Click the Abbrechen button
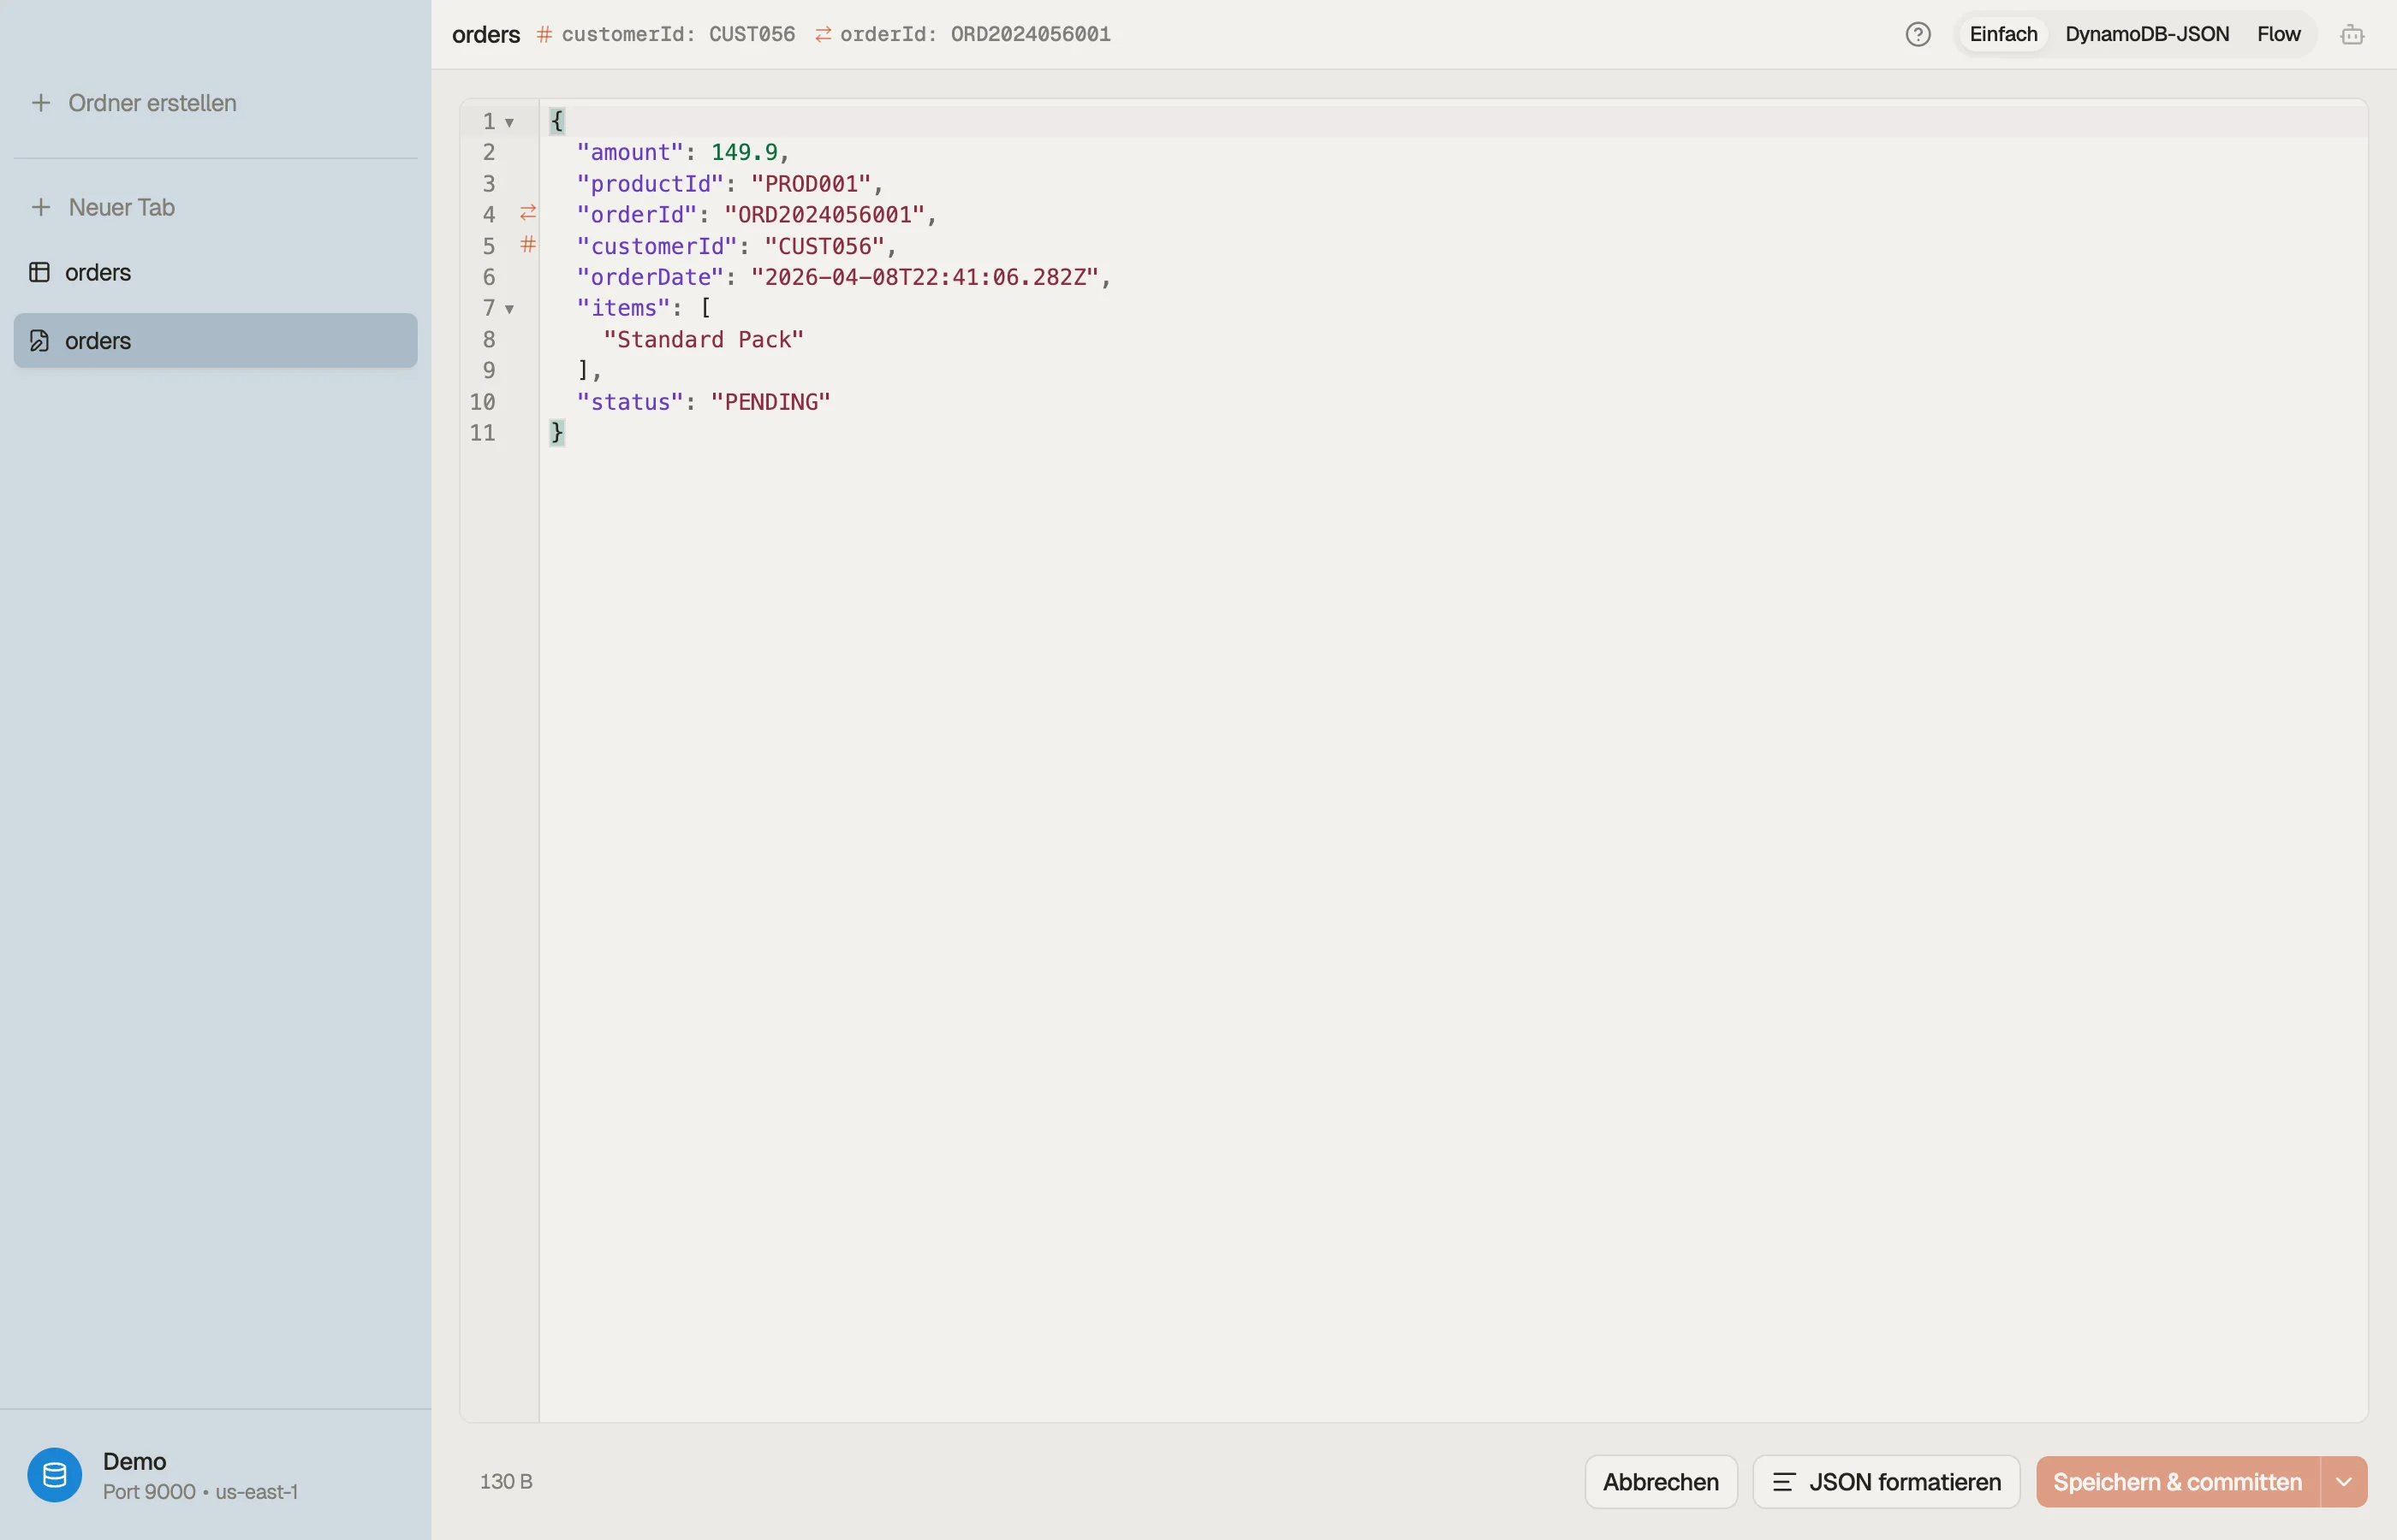The height and width of the screenshot is (1540, 2397). 1661,1482
